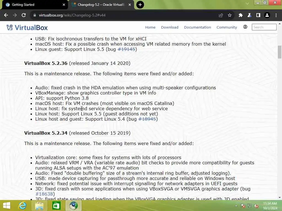This screenshot has width=282, height=211.
Task: Click 'Linux host: Support Linux 5.5' line
Action: pos(96,114)
